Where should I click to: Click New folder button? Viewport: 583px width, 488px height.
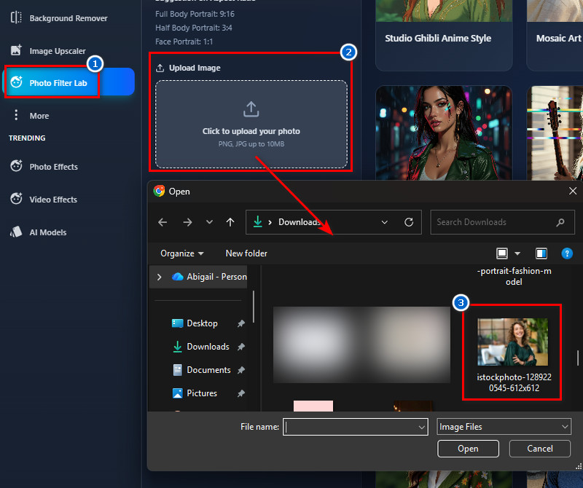[x=246, y=253]
